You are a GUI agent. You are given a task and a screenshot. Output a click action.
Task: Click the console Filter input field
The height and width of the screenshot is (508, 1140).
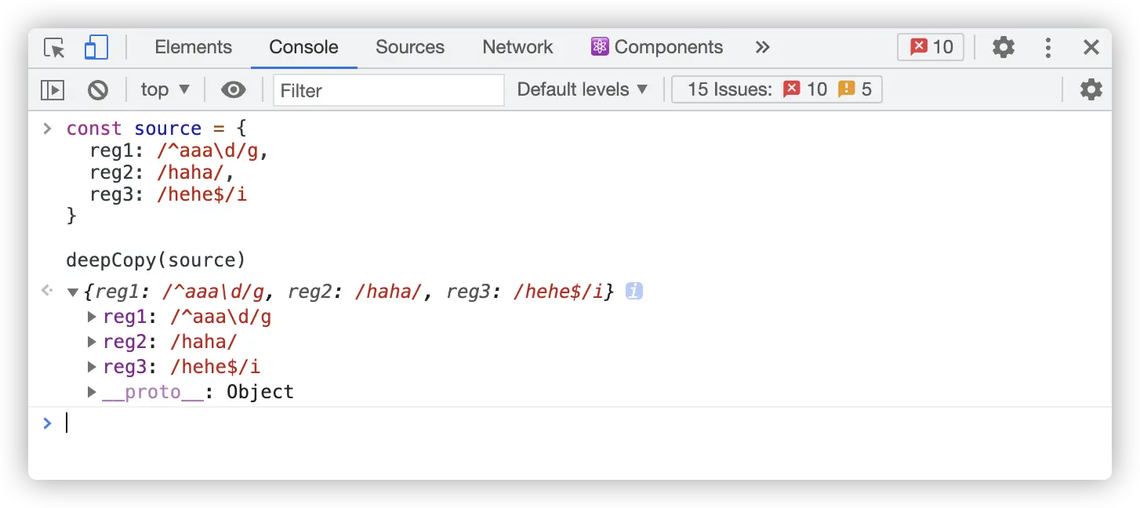pyautogui.click(x=389, y=90)
